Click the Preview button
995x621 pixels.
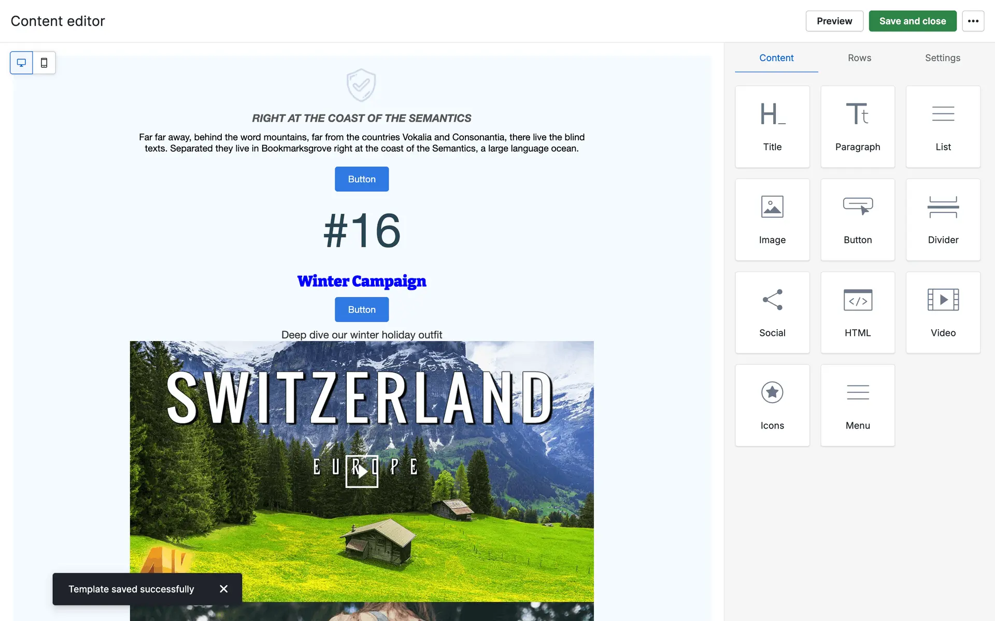pos(834,21)
